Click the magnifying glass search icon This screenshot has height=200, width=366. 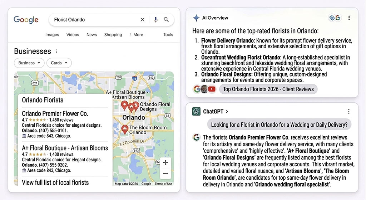(x=166, y=20)
